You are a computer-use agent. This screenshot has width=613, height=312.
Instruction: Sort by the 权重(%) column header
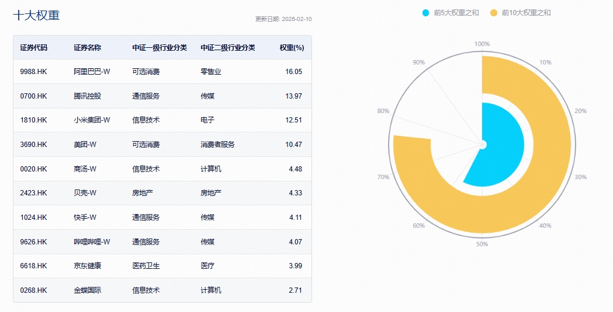pyautogui.click(x=292, y=48)
